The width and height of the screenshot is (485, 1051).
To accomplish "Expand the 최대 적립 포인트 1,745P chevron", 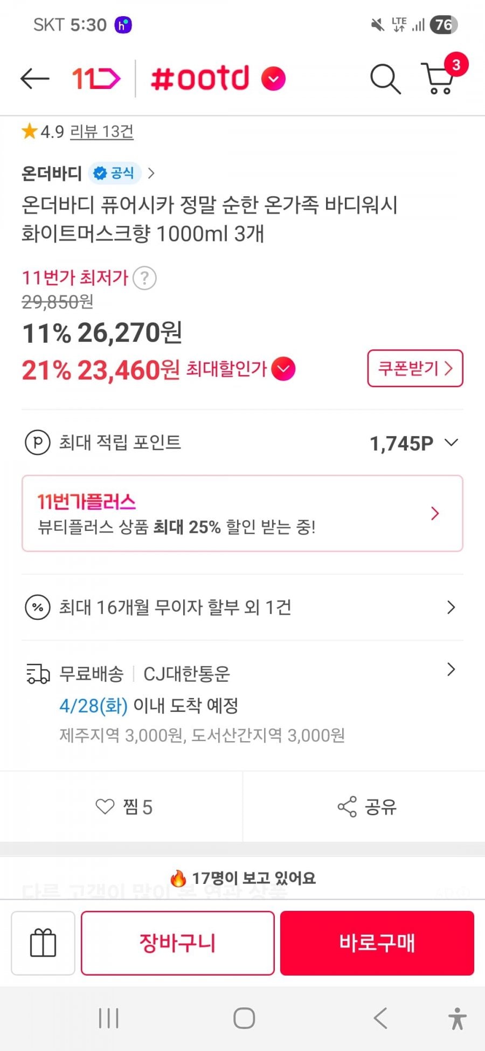I will 451,442.
